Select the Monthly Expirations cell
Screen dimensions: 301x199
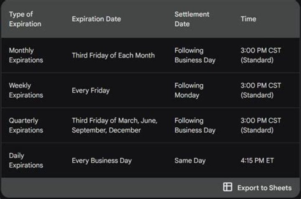pos(26,55)
